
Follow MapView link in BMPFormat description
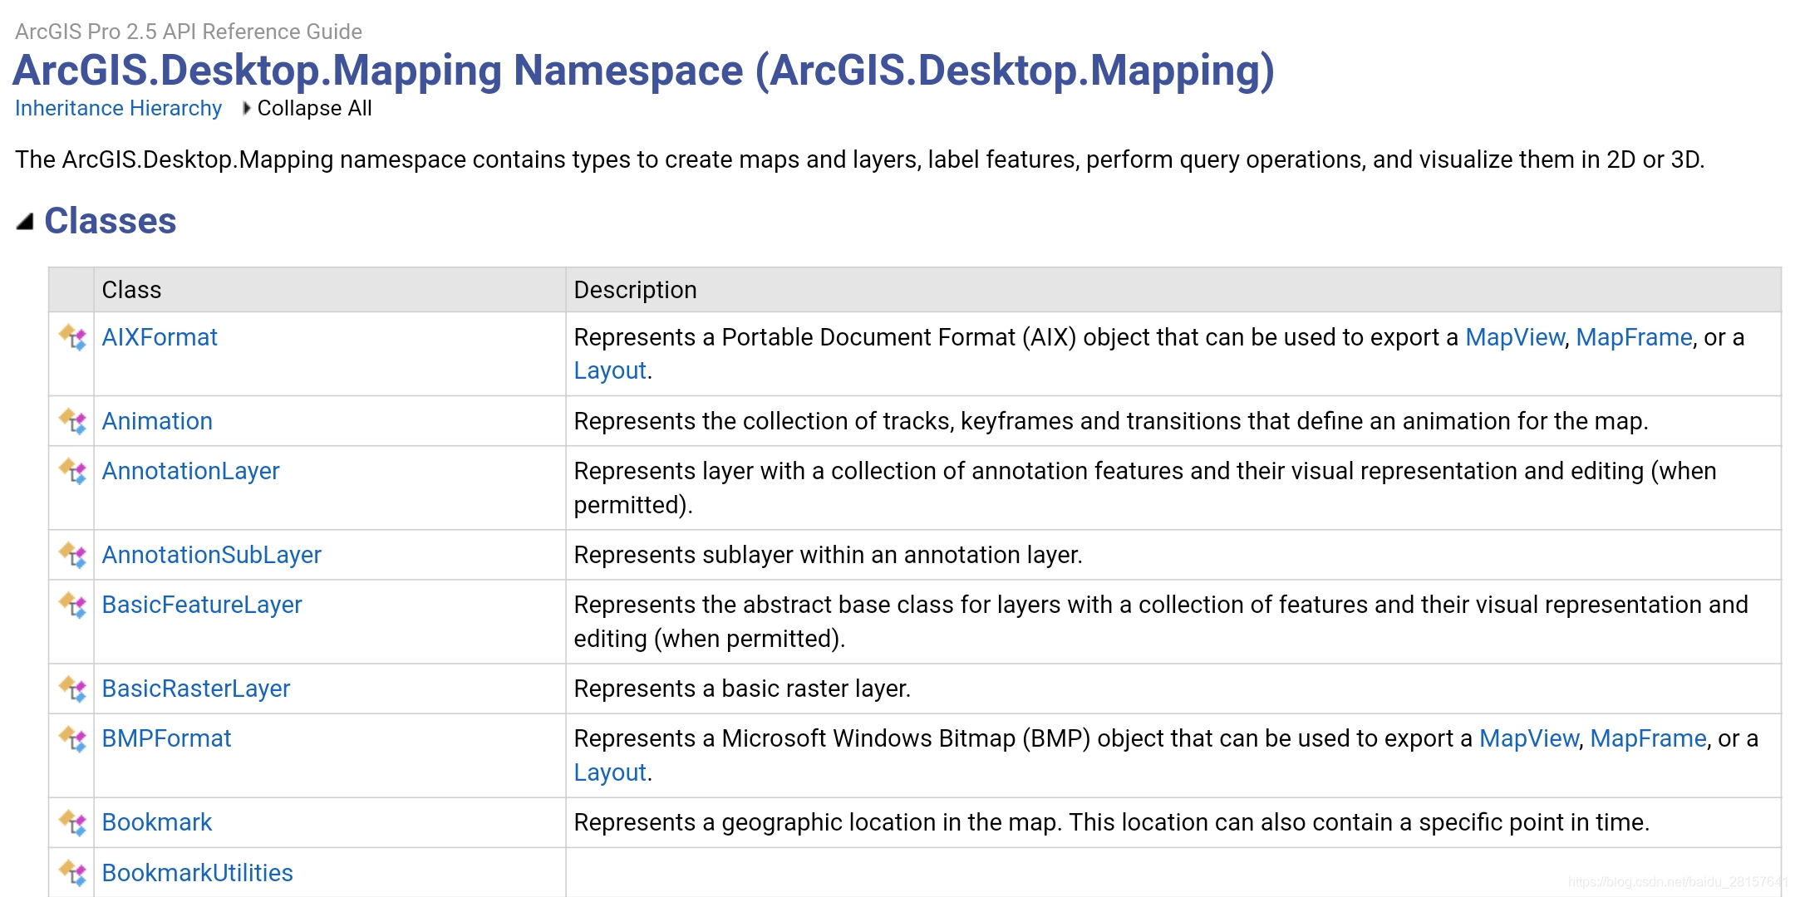coord(1528,738)
